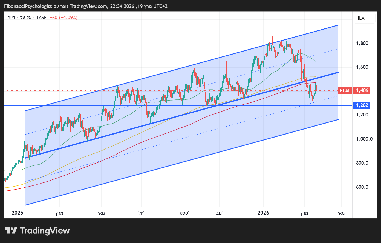Screen dimensions: 381x243
Task: Click the ספט' month label on time axis
Action: [184, 213]
